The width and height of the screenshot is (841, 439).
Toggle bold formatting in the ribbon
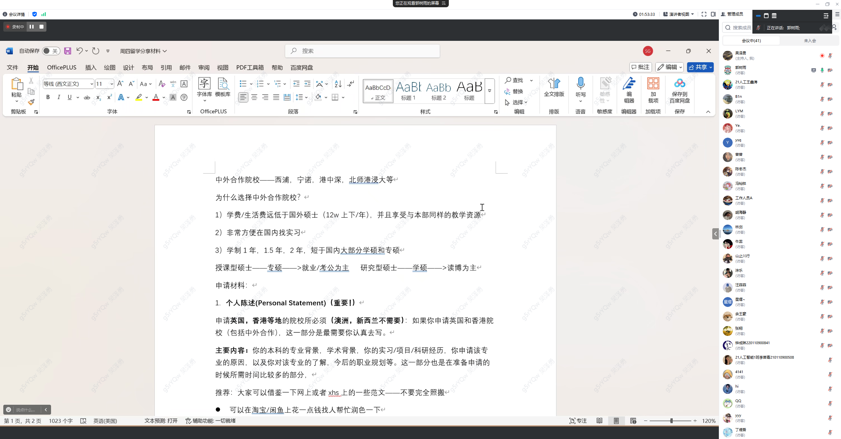point(48,97)
